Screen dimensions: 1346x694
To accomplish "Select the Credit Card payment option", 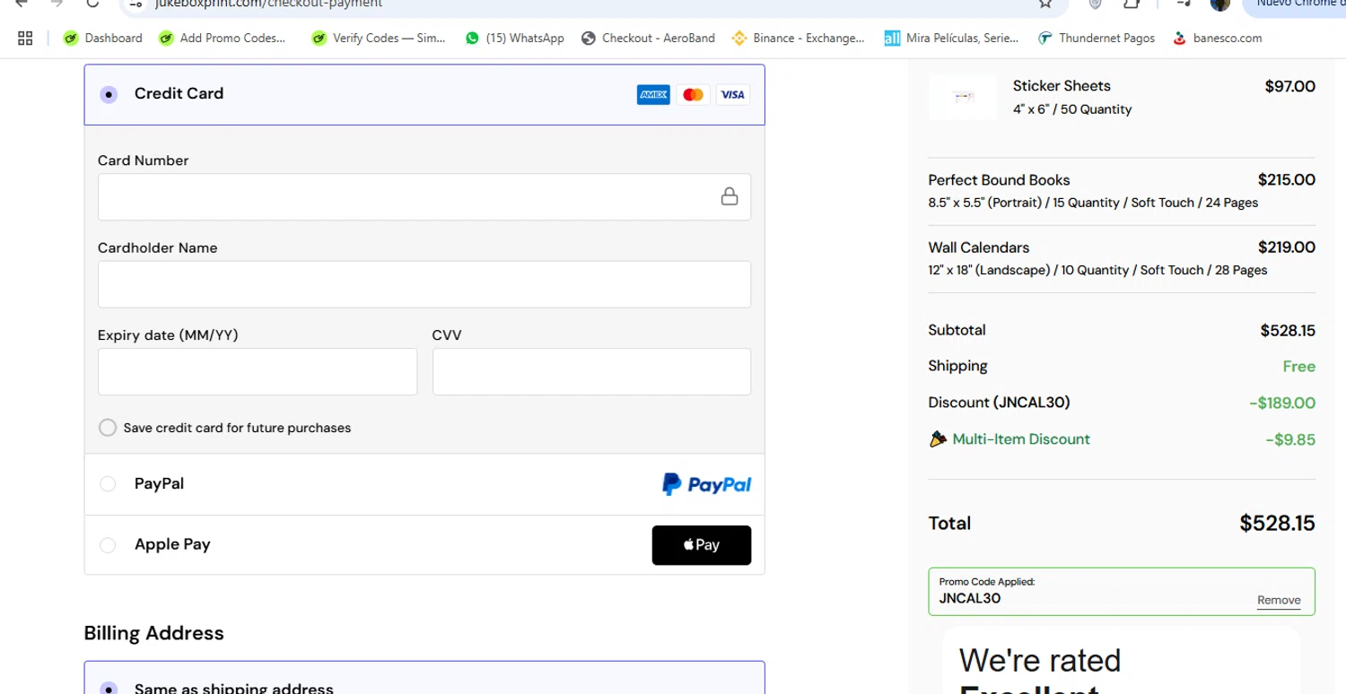I will 109,94.
